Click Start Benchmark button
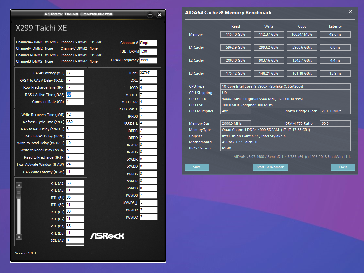The width and height of the screenshot is (364, 273). point(270,167)
